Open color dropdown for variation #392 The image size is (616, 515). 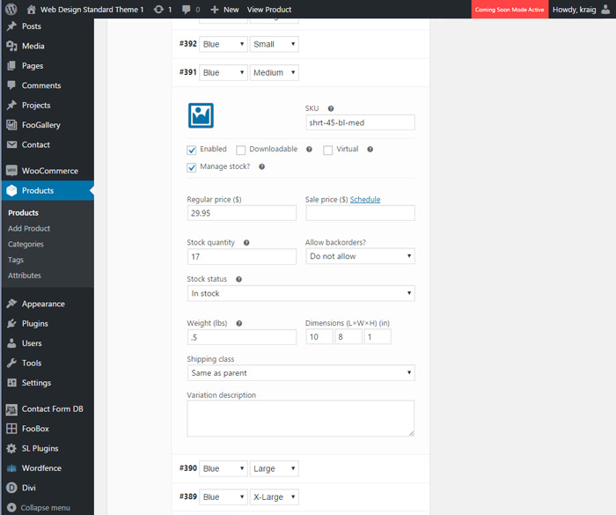[224, 44]
